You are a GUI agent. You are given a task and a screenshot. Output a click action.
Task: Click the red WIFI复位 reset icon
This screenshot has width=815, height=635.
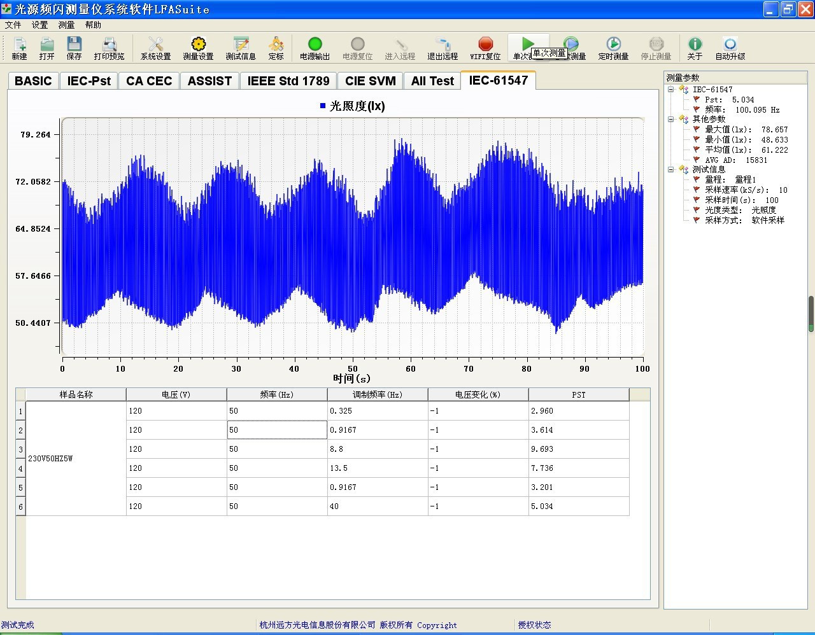click(x=486, y=44)
